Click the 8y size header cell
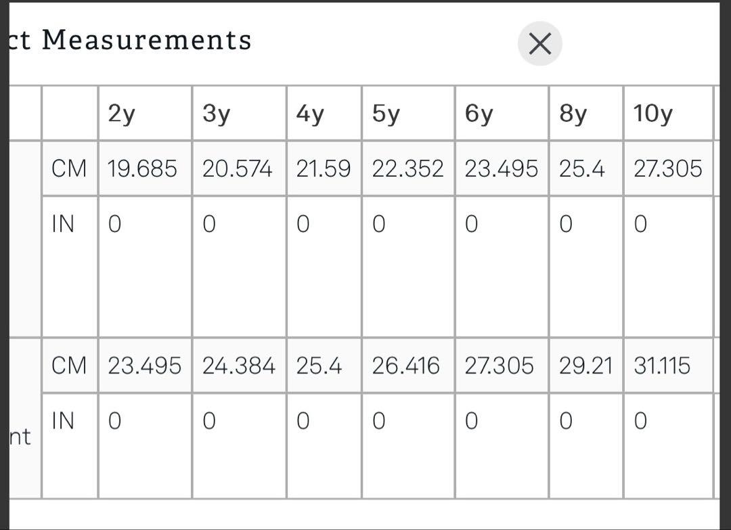731x530 pixels. 586,113
